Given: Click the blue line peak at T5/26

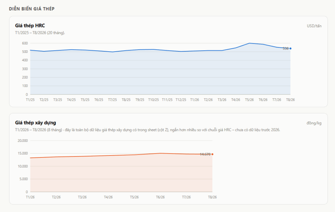Looking at the screenshot, I should 249,43.
